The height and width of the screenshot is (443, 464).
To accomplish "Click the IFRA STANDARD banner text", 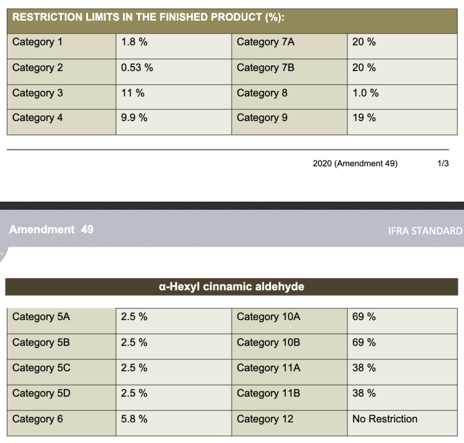I will (425, 231).
